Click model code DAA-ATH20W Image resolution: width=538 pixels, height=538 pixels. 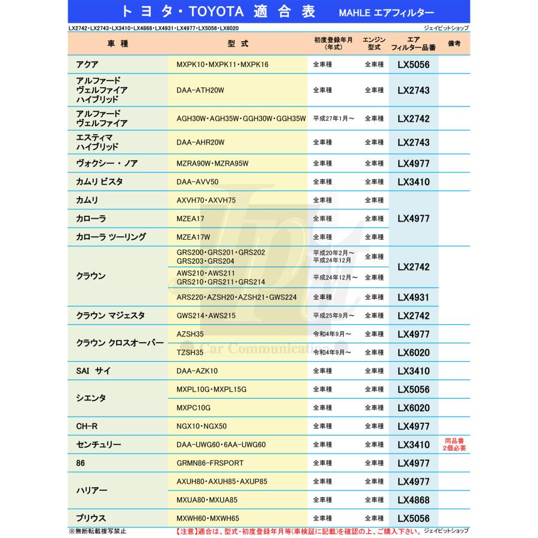pos(200,90)
